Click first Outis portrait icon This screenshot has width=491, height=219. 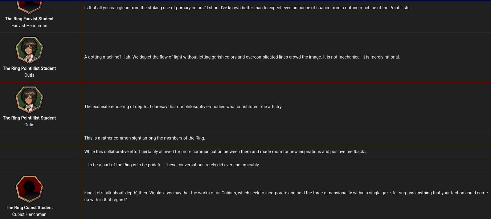(x=29, y=50)
